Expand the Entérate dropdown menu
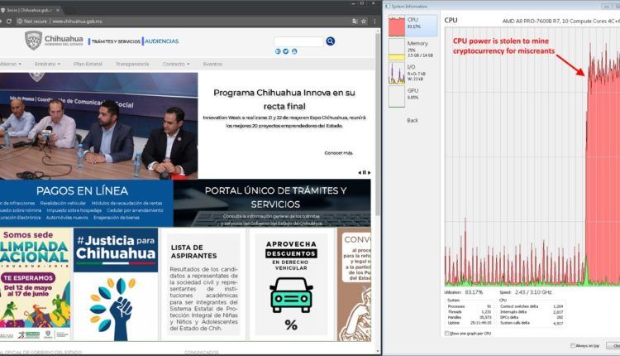 pos(45,64)
